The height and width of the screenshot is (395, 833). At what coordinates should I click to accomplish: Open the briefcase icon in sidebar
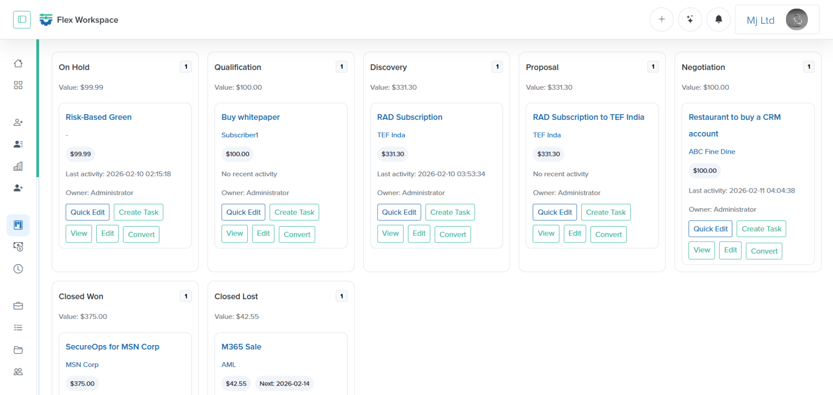click(18, 306)
